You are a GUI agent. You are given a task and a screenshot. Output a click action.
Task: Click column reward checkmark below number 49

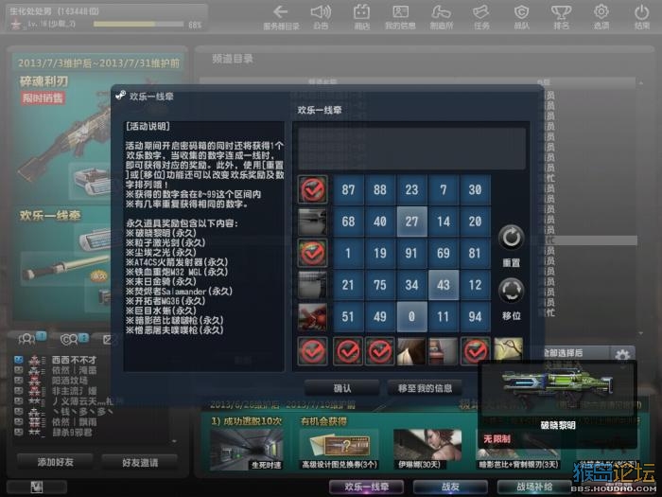(379, 351)
